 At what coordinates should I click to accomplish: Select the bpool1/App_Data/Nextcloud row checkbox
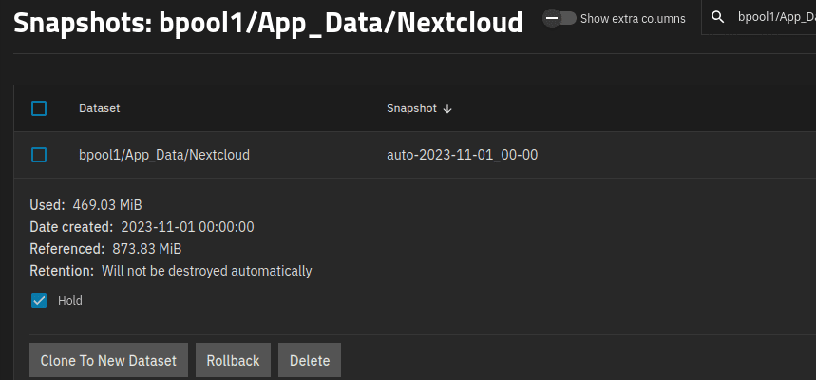39,154
